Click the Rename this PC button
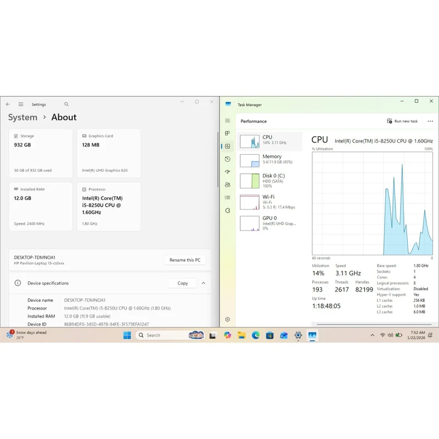The width and height of the screenshot is (439, 439). pyautogui.click(x=185, y=260)
